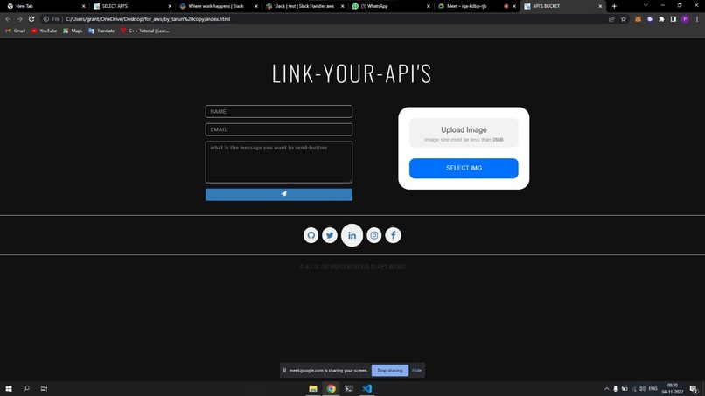Bookmark this page with star icon
This screenshot has height=396, width=705.
click(623, 19)
